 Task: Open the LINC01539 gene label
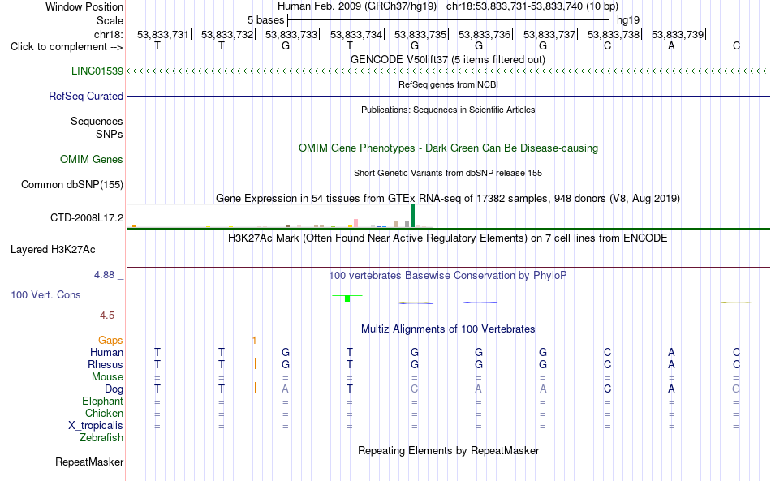coord(97,71)
